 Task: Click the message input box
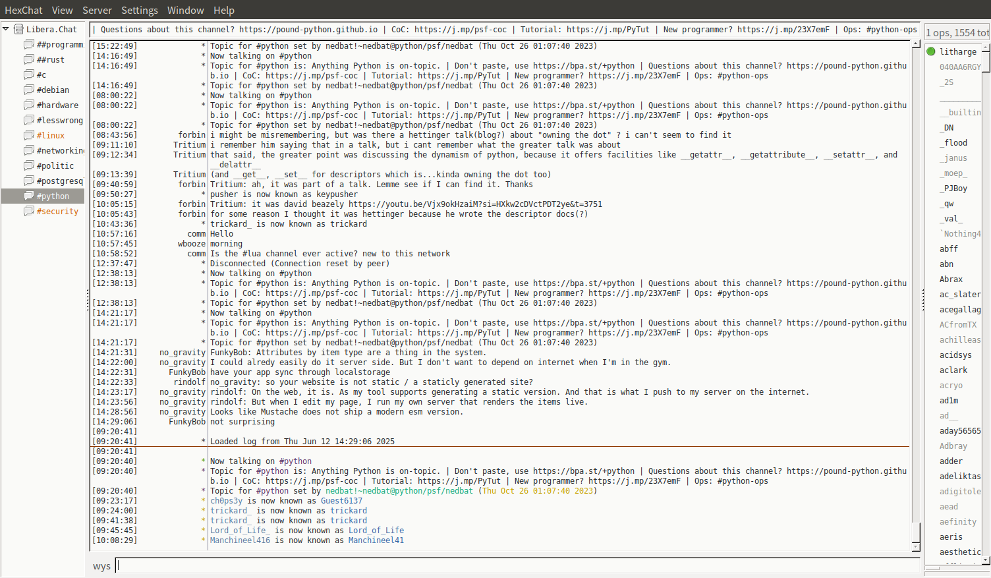click(518, 565)
